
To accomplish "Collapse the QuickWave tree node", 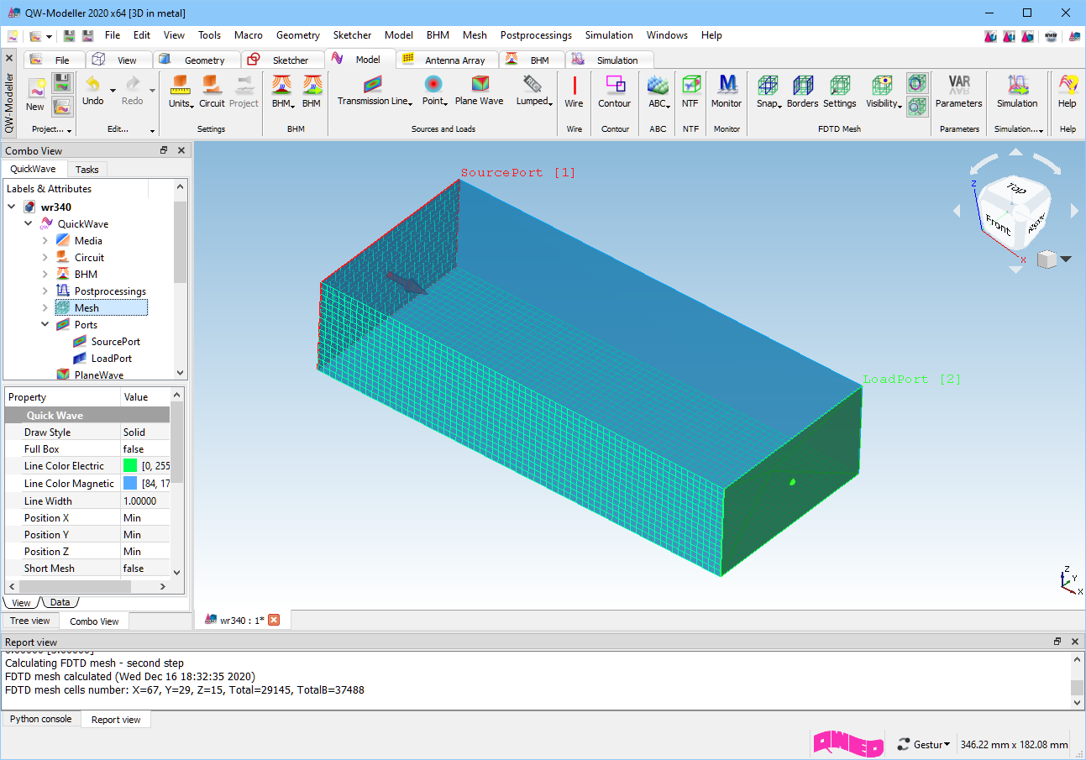I will coord(29,224).
